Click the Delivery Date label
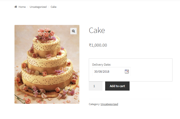This screenshot has height=119, width=180. point(101,65)
